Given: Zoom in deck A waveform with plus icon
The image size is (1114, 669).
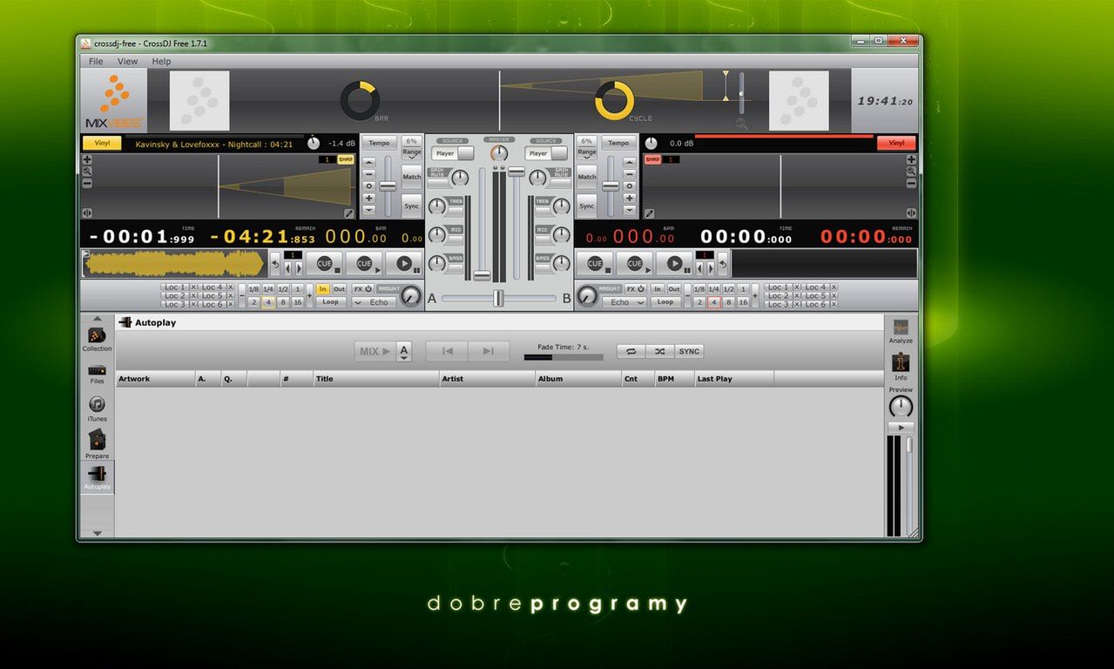Looking at the screenshot, I should (x=87, y=160).
